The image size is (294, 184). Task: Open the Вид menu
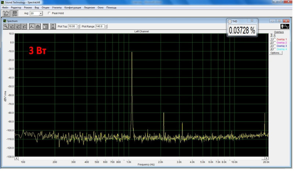tap(37, 7)
